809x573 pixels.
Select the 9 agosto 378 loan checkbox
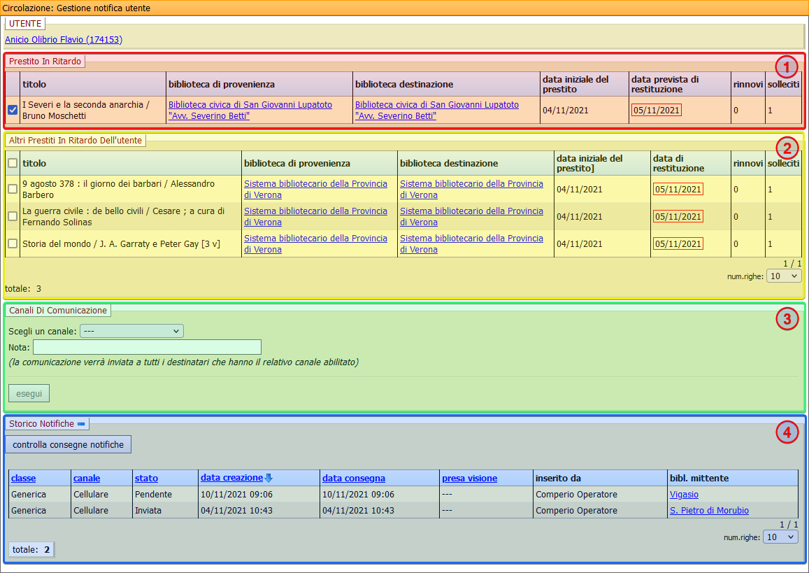point(13,189)
